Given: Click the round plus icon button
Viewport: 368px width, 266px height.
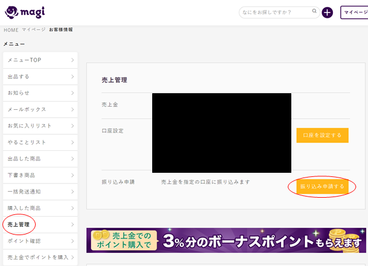Looking at the screenshot, I should point(327,12).
